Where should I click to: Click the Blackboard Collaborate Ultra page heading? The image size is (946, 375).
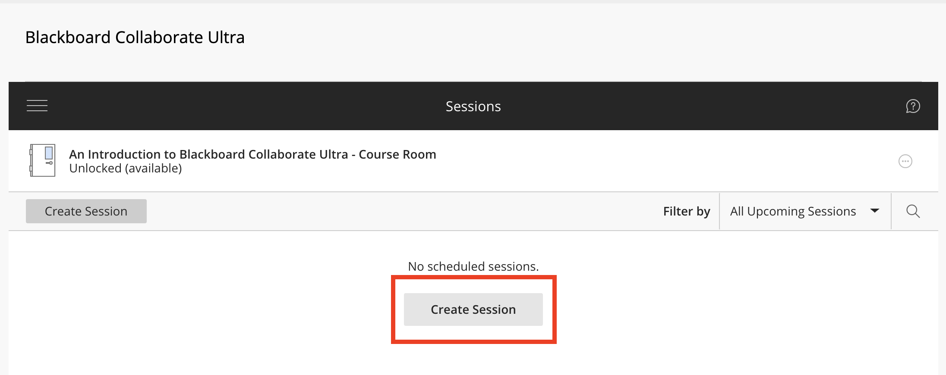click(135, 37)
